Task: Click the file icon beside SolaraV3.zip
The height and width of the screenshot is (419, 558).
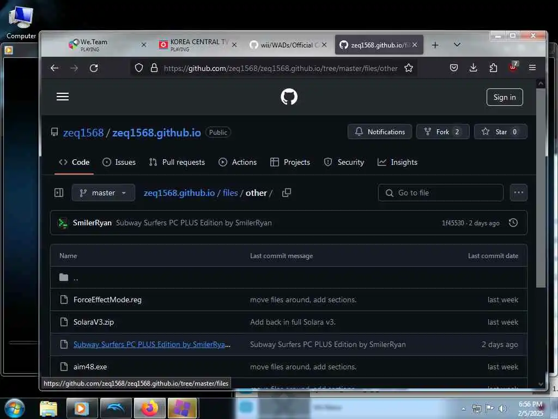Action: 64,322
